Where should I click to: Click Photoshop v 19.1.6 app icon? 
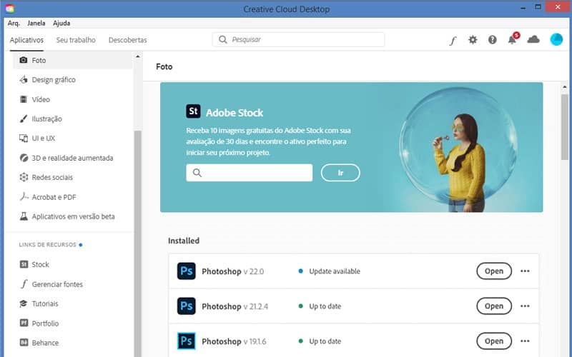click(186, 341)
